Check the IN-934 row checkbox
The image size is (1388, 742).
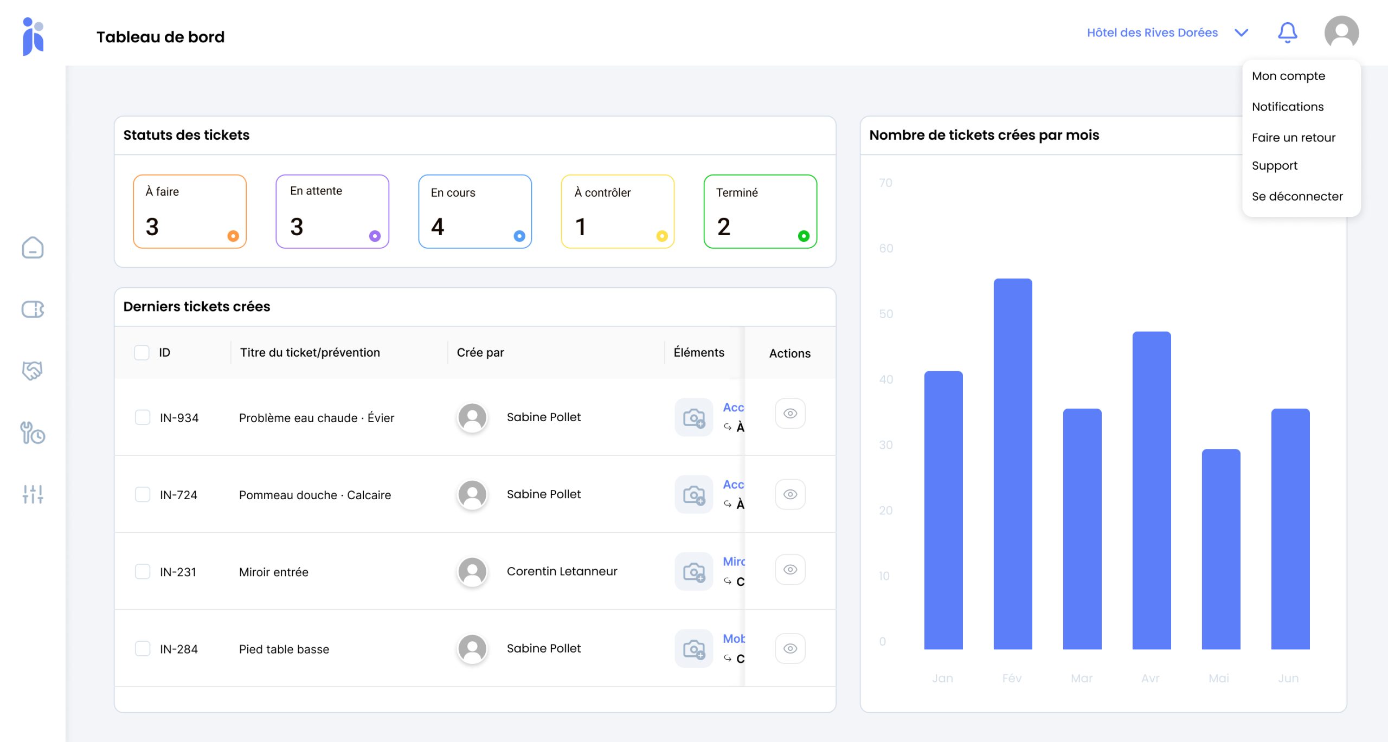[x=143, y=417]
